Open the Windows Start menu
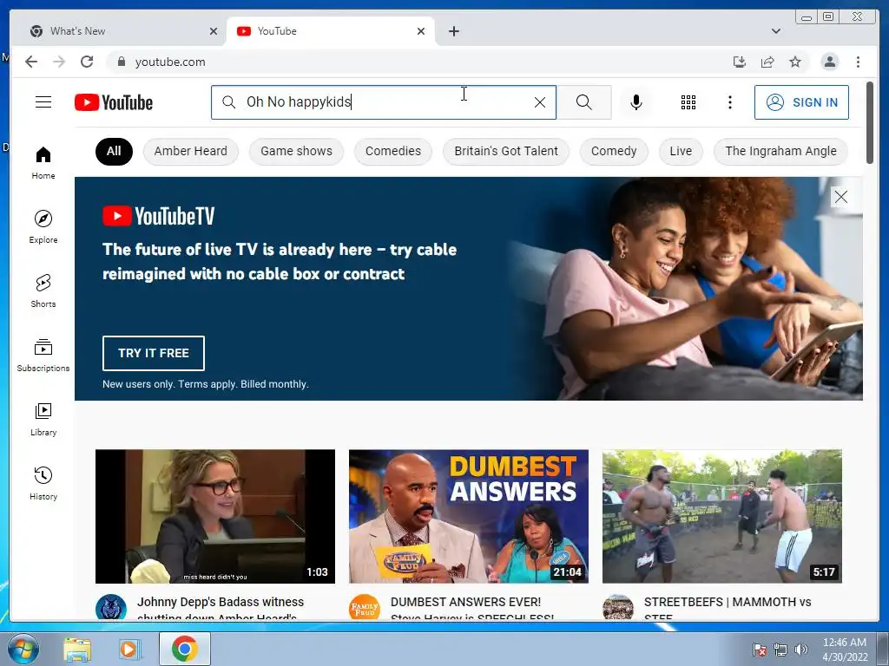The height and width of the screenshot is (666, 889). (x=23, y=649)
